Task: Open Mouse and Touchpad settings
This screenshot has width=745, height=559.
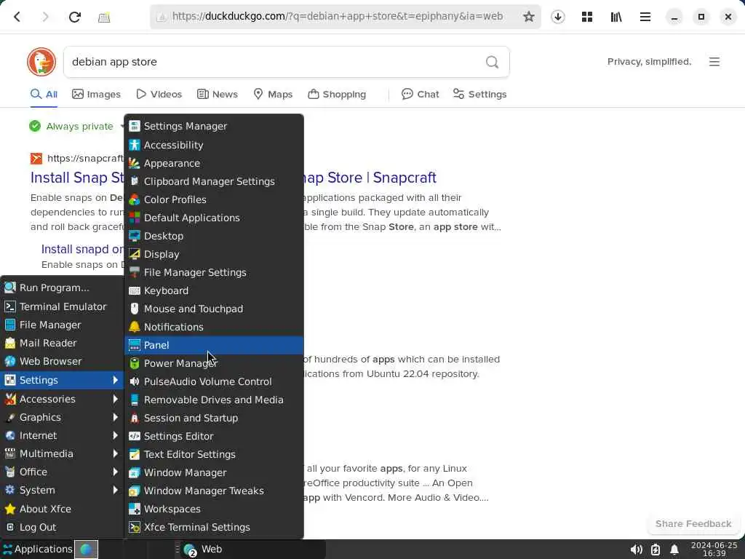Action: tap(214, 309)
